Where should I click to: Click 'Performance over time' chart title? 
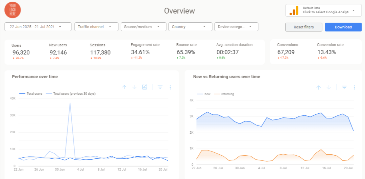(35, 77)
